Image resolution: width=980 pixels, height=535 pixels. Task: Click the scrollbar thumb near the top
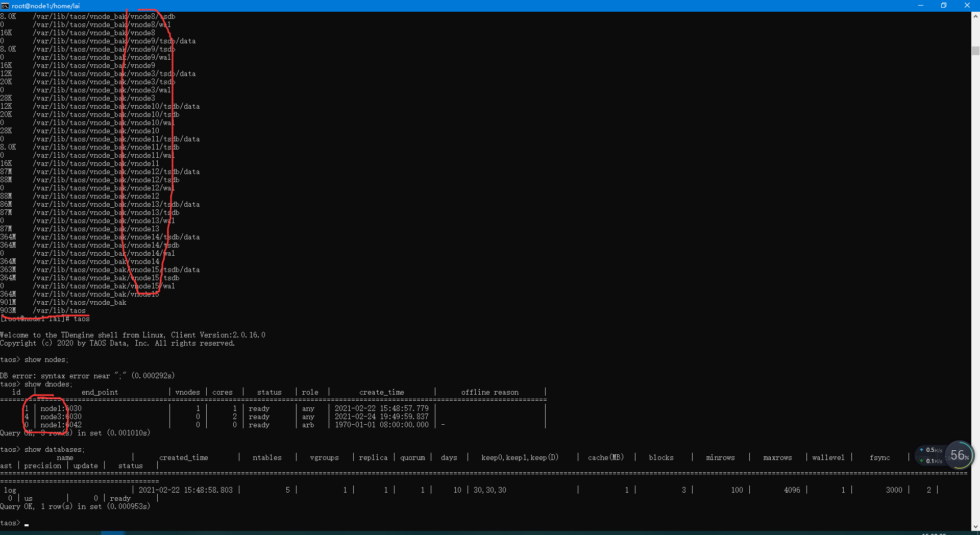[x=975, y=51]
